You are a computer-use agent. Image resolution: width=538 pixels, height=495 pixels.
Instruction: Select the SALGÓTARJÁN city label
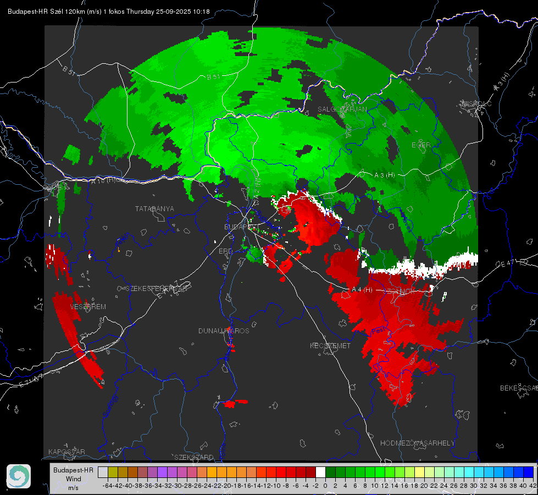342,109
